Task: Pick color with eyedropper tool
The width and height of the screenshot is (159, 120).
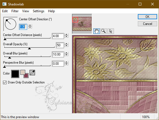Action: (x=32, y=73)
